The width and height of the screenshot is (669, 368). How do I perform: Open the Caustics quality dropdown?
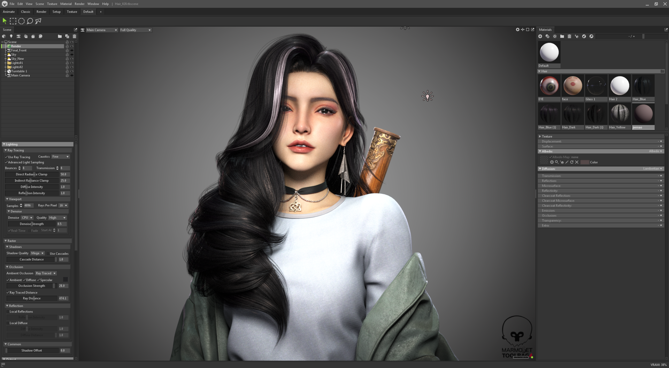point(60,157)
